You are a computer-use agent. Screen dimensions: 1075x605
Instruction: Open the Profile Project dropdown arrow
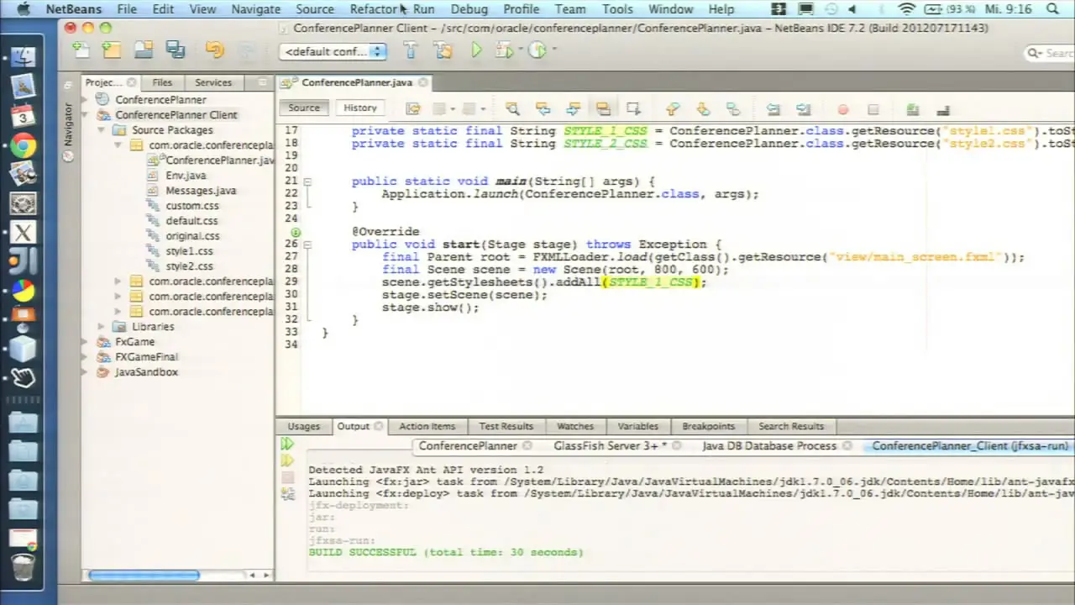(x=553, y=50)
